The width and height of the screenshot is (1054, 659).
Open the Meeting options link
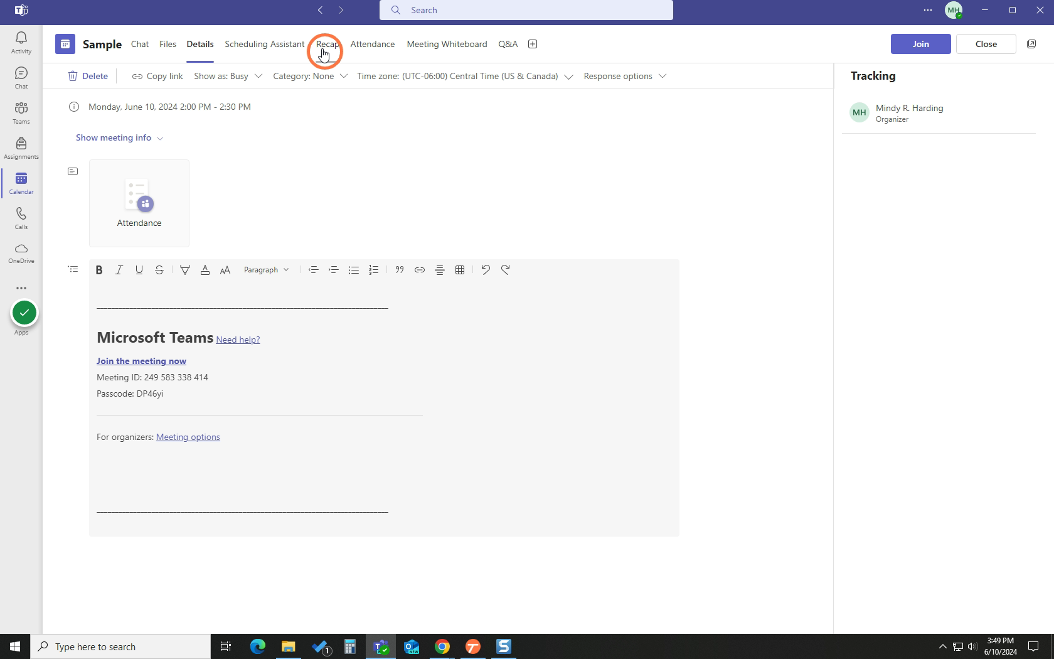click(x=188, y=437)
